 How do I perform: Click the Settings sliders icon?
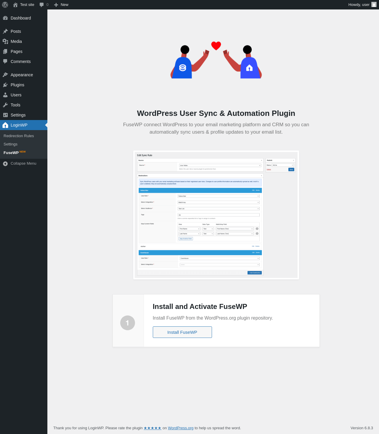[5, 115]
